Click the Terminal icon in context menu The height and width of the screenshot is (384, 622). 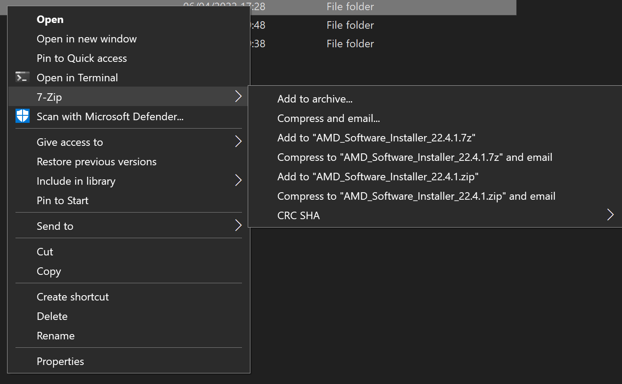coord(22,77)
